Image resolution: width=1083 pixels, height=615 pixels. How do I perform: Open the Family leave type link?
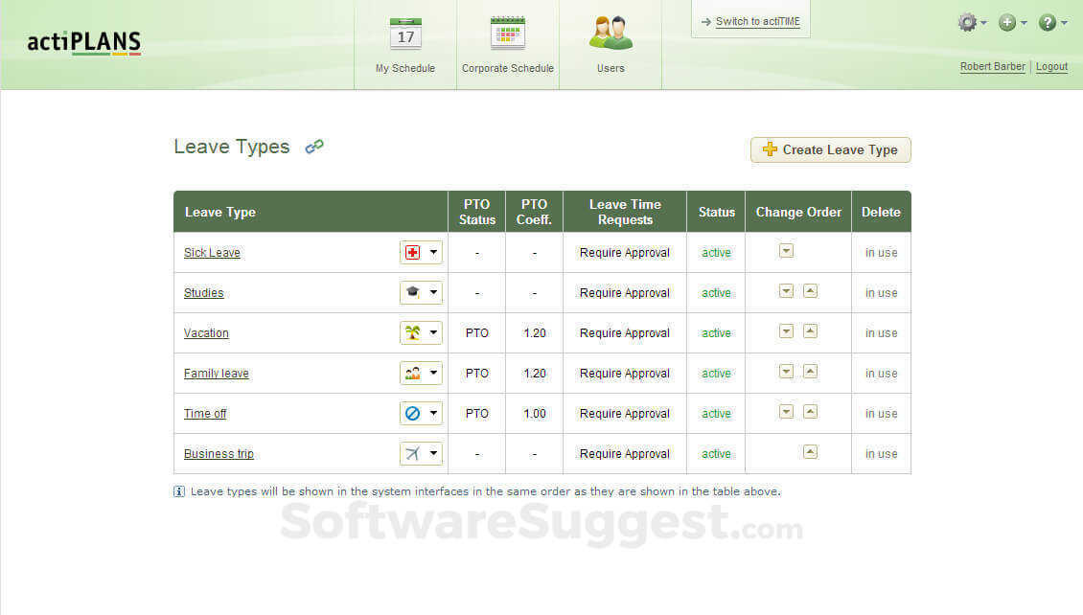[x=217, y=374]
